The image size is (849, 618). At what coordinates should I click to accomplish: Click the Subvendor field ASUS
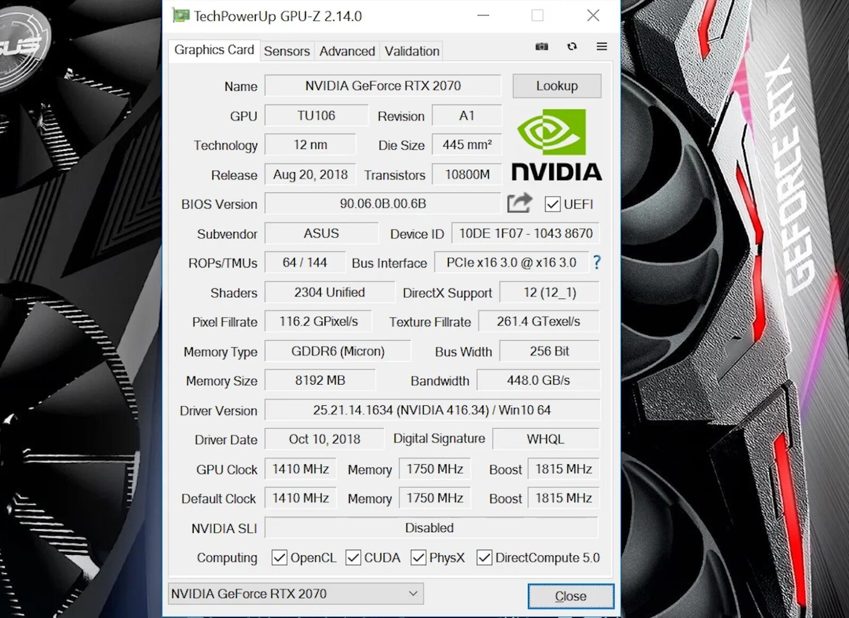click(322, 233)
